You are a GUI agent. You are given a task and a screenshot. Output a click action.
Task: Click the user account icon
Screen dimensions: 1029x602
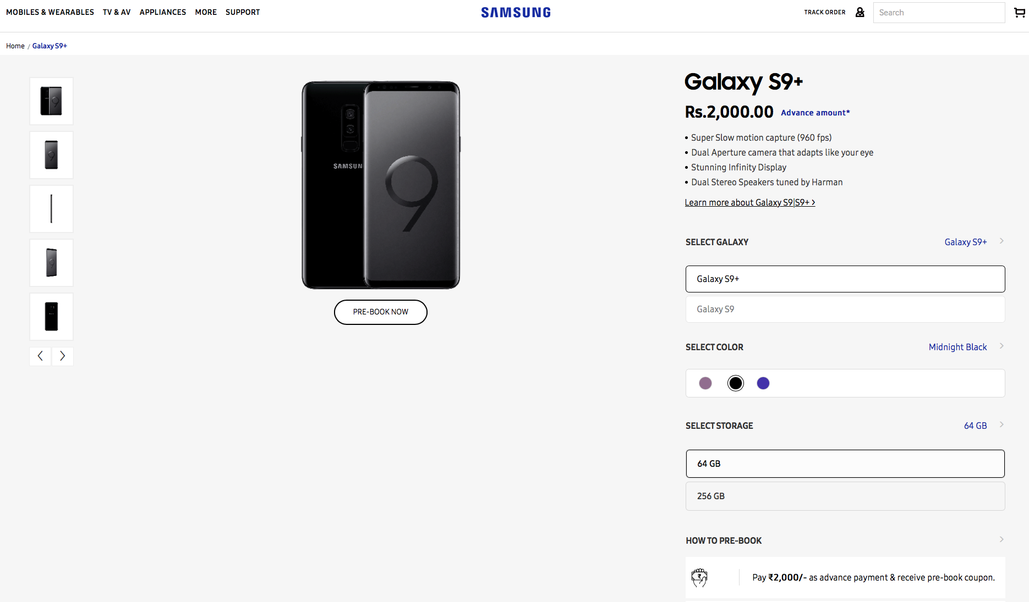(x=860, y=12)
